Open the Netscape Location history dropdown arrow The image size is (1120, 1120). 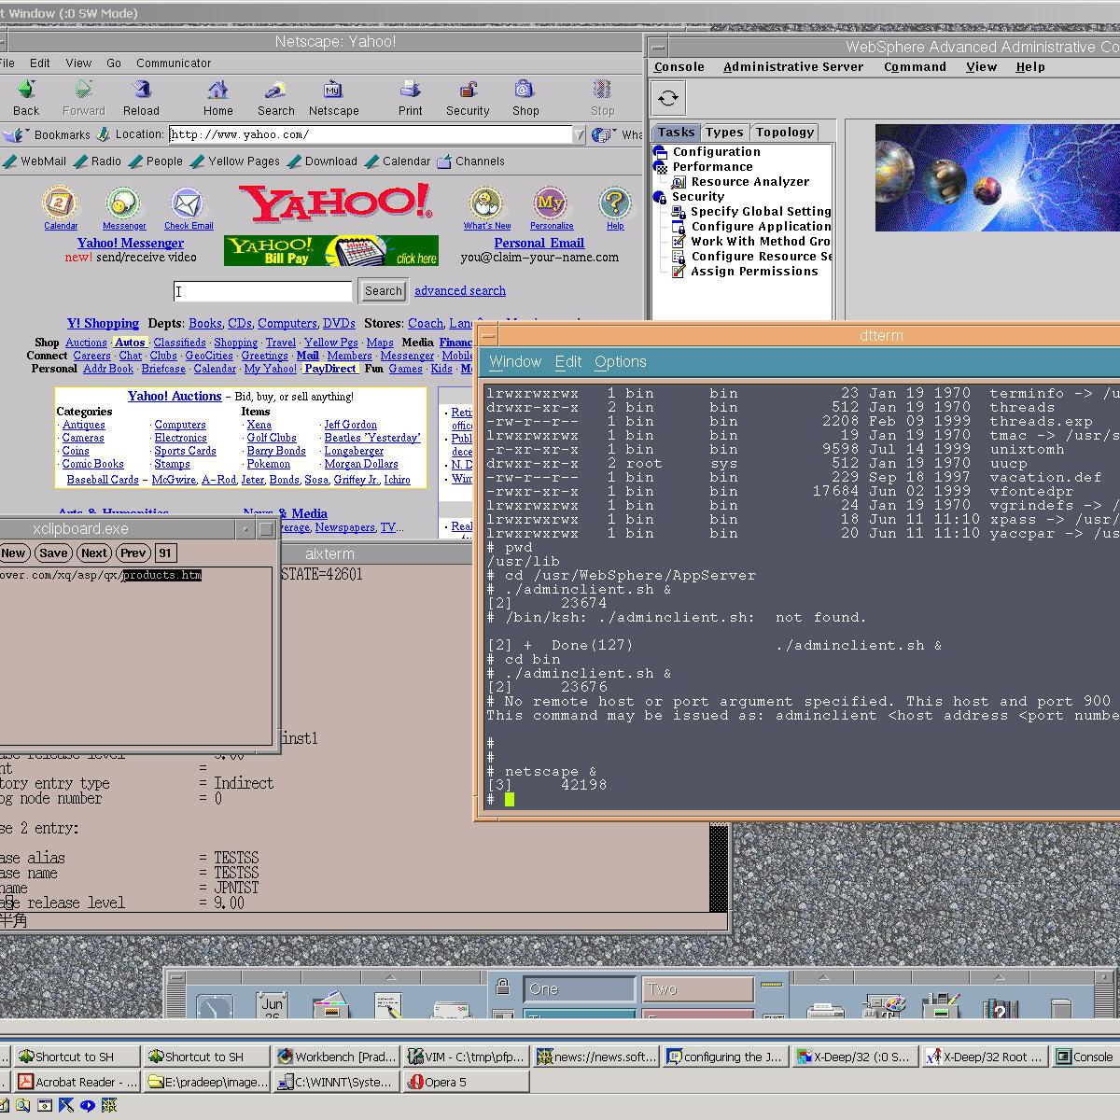pos(580,135)
